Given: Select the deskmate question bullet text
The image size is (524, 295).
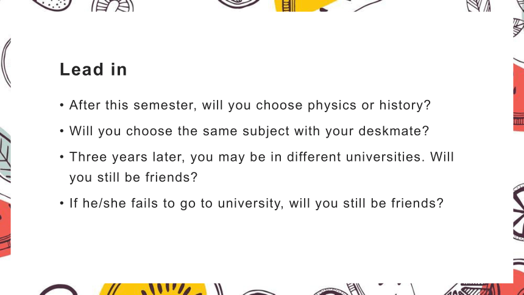Looking at the screenshot, I should pos(249,131).
